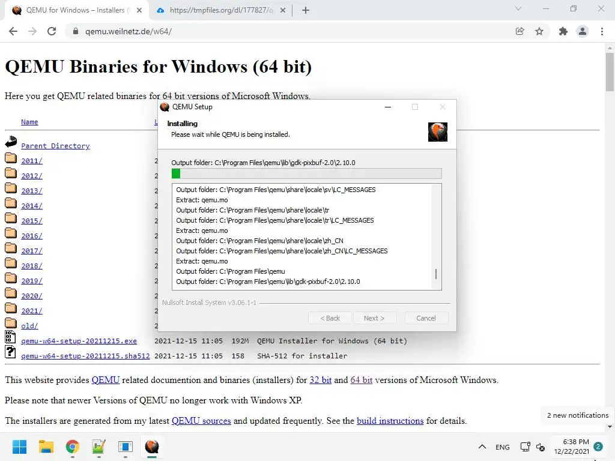
Task: Share this page via share icon
Action: (520, 31)
